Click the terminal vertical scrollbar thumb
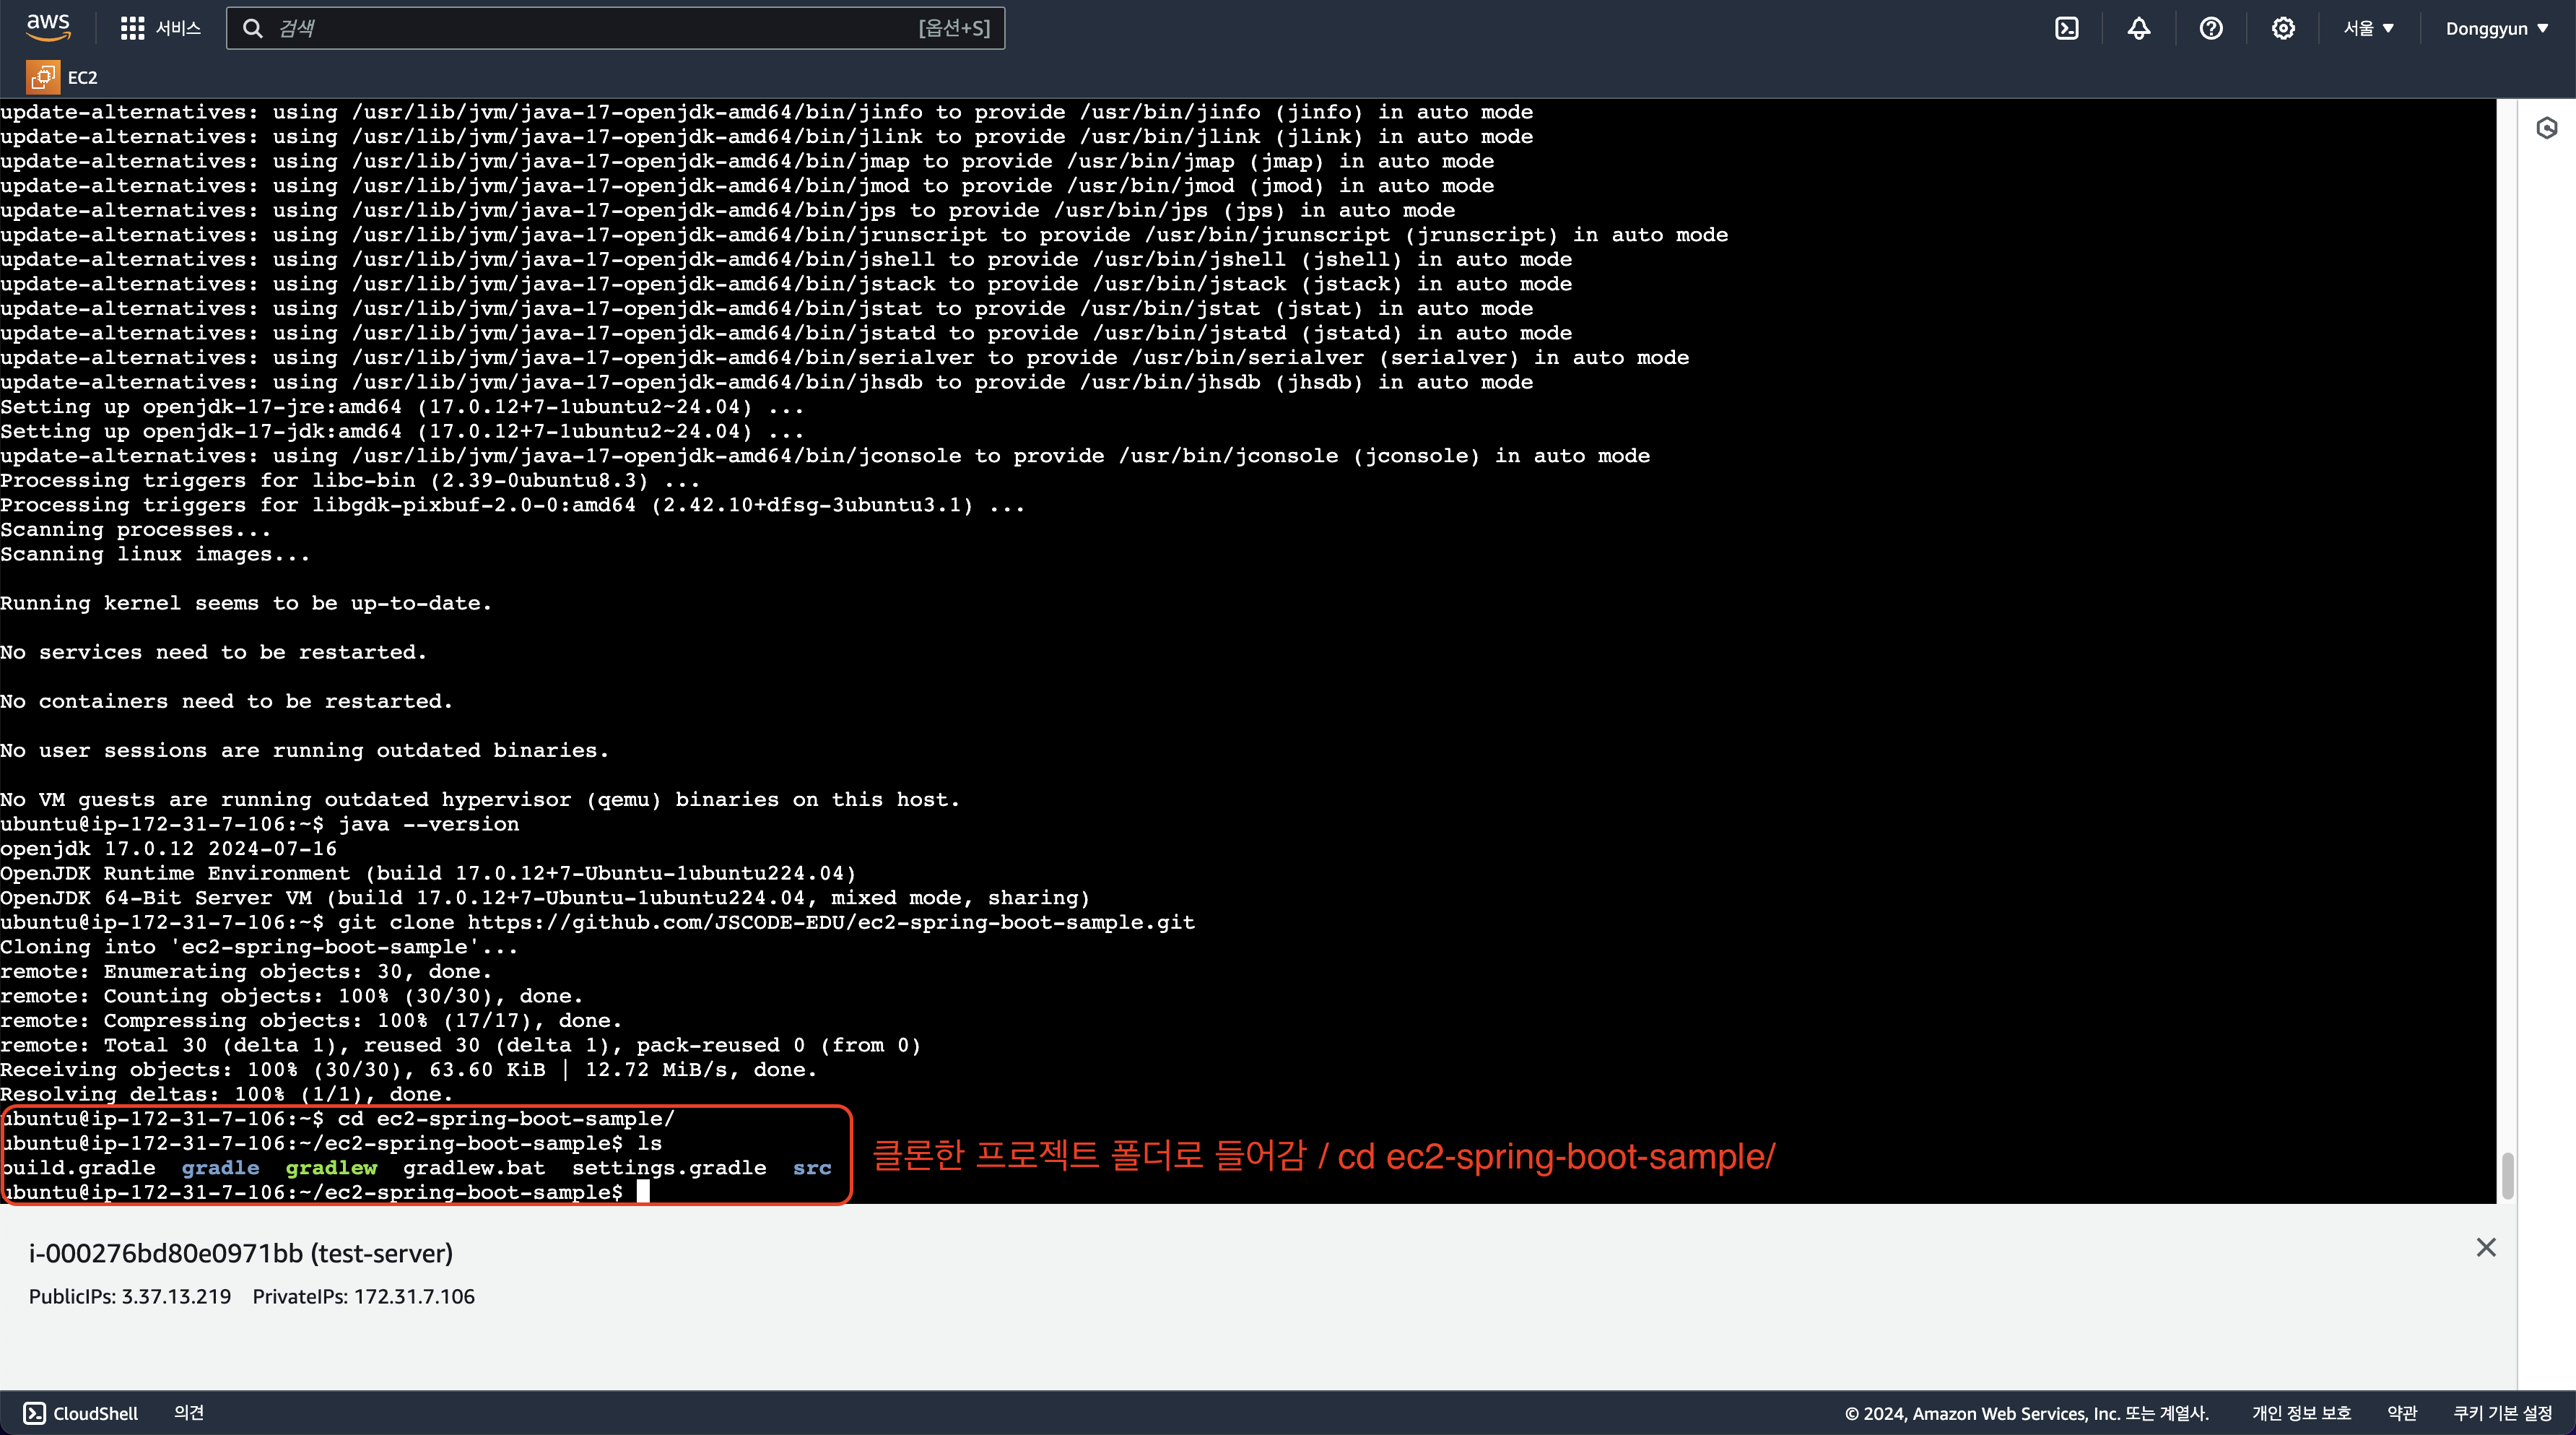This screenshot has width=2576, height=1435. [2507, 1175]
